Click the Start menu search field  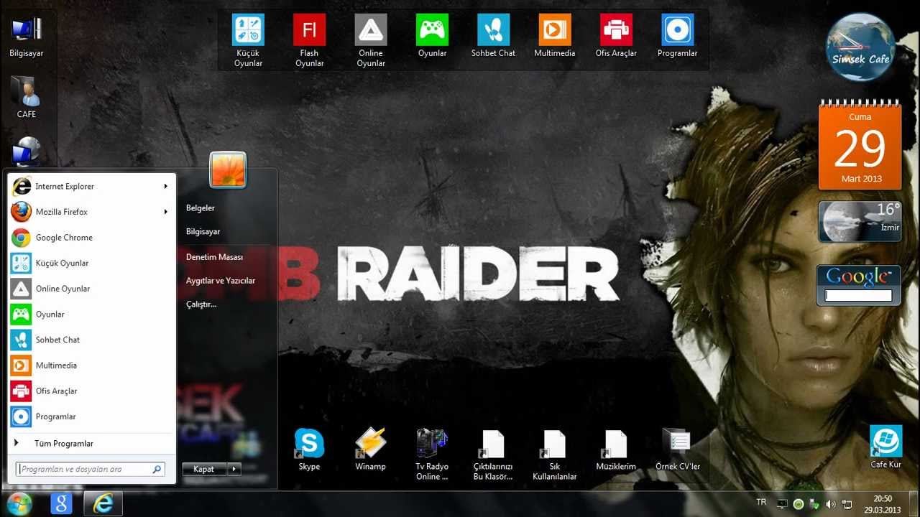pos(91,469)
